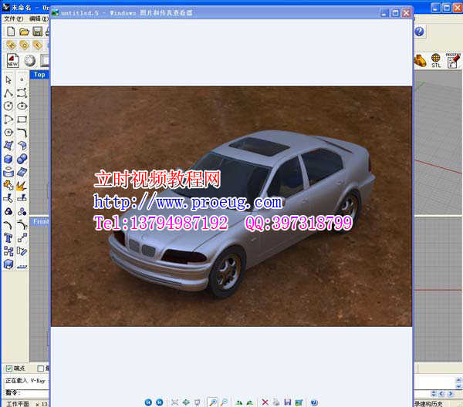Click the Register icon in Rhino toolbar
Viewport: 463px width, 407px height.
453,60
